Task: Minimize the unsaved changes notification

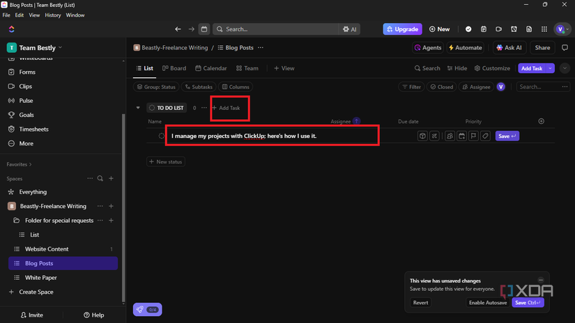Action: (x=541, y=280)
